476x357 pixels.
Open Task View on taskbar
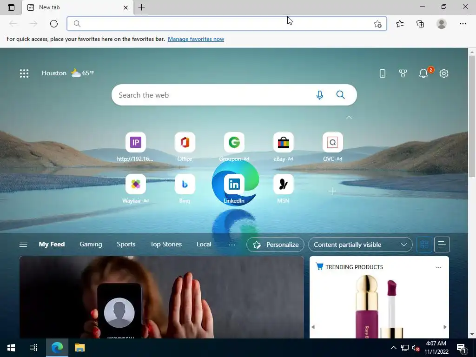[33, 348]
